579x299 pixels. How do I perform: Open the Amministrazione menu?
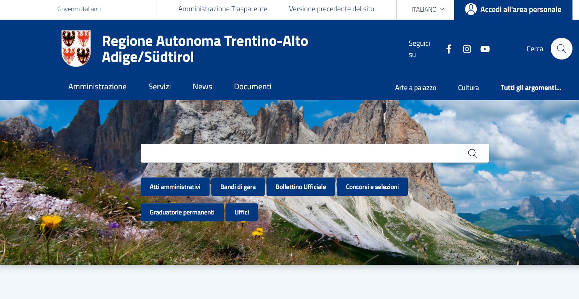(98, 87)
